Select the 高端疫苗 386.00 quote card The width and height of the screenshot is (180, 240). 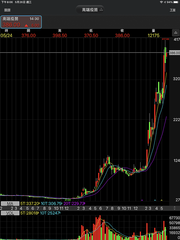(x=21, y=22)
